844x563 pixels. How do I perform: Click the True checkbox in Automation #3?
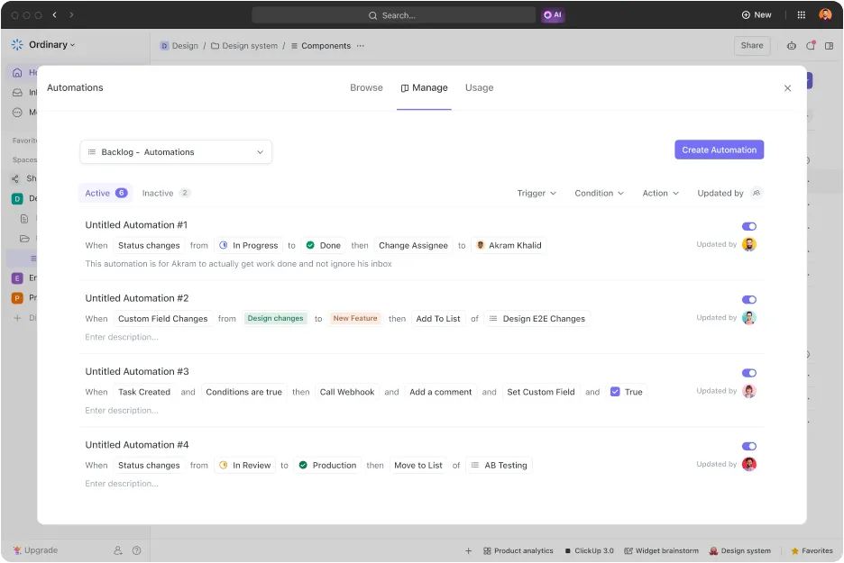615,392
